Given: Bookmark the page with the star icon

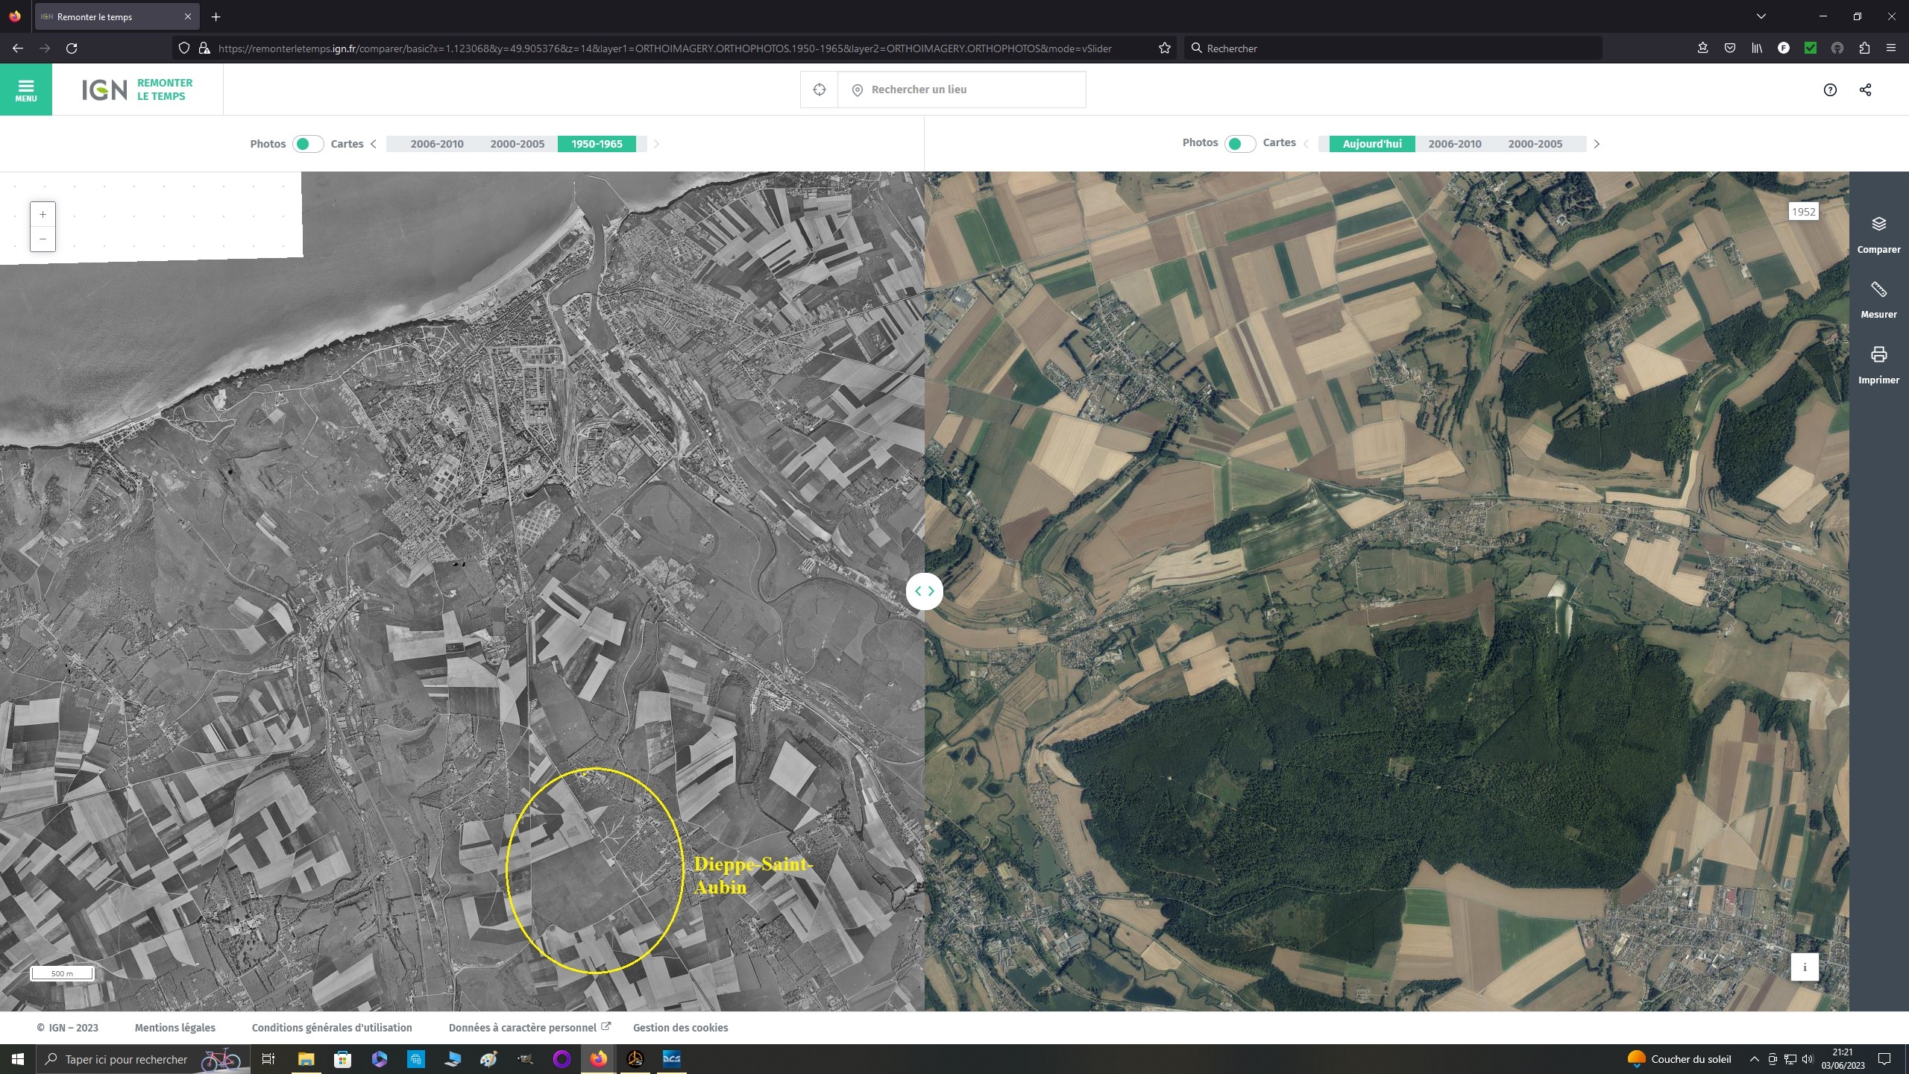Looking at the screenshot, I should click(1164, 48).
